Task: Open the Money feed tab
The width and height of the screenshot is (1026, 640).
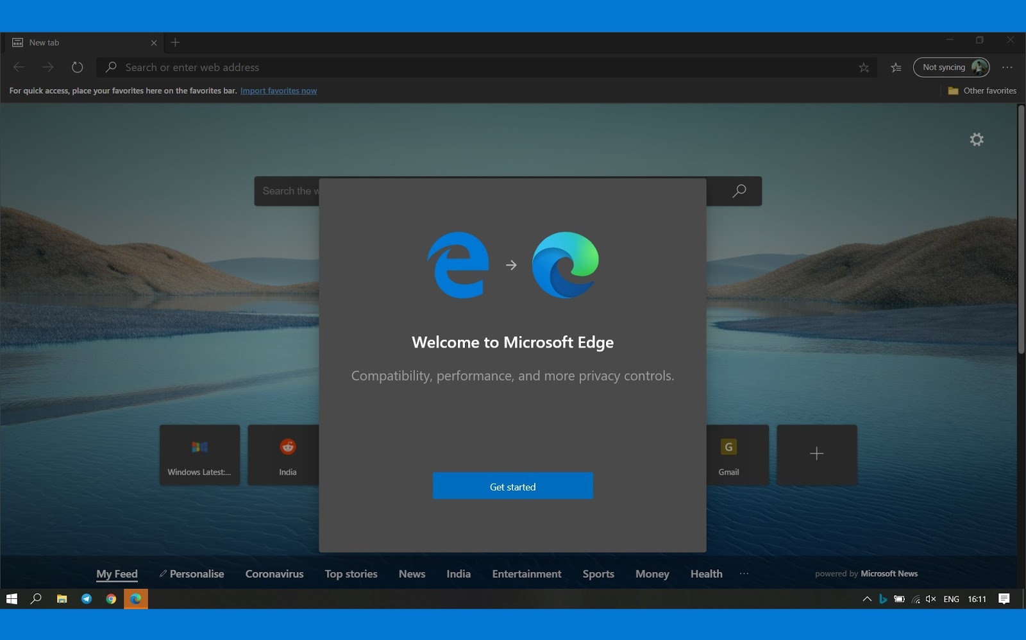Action: point(652,574)
